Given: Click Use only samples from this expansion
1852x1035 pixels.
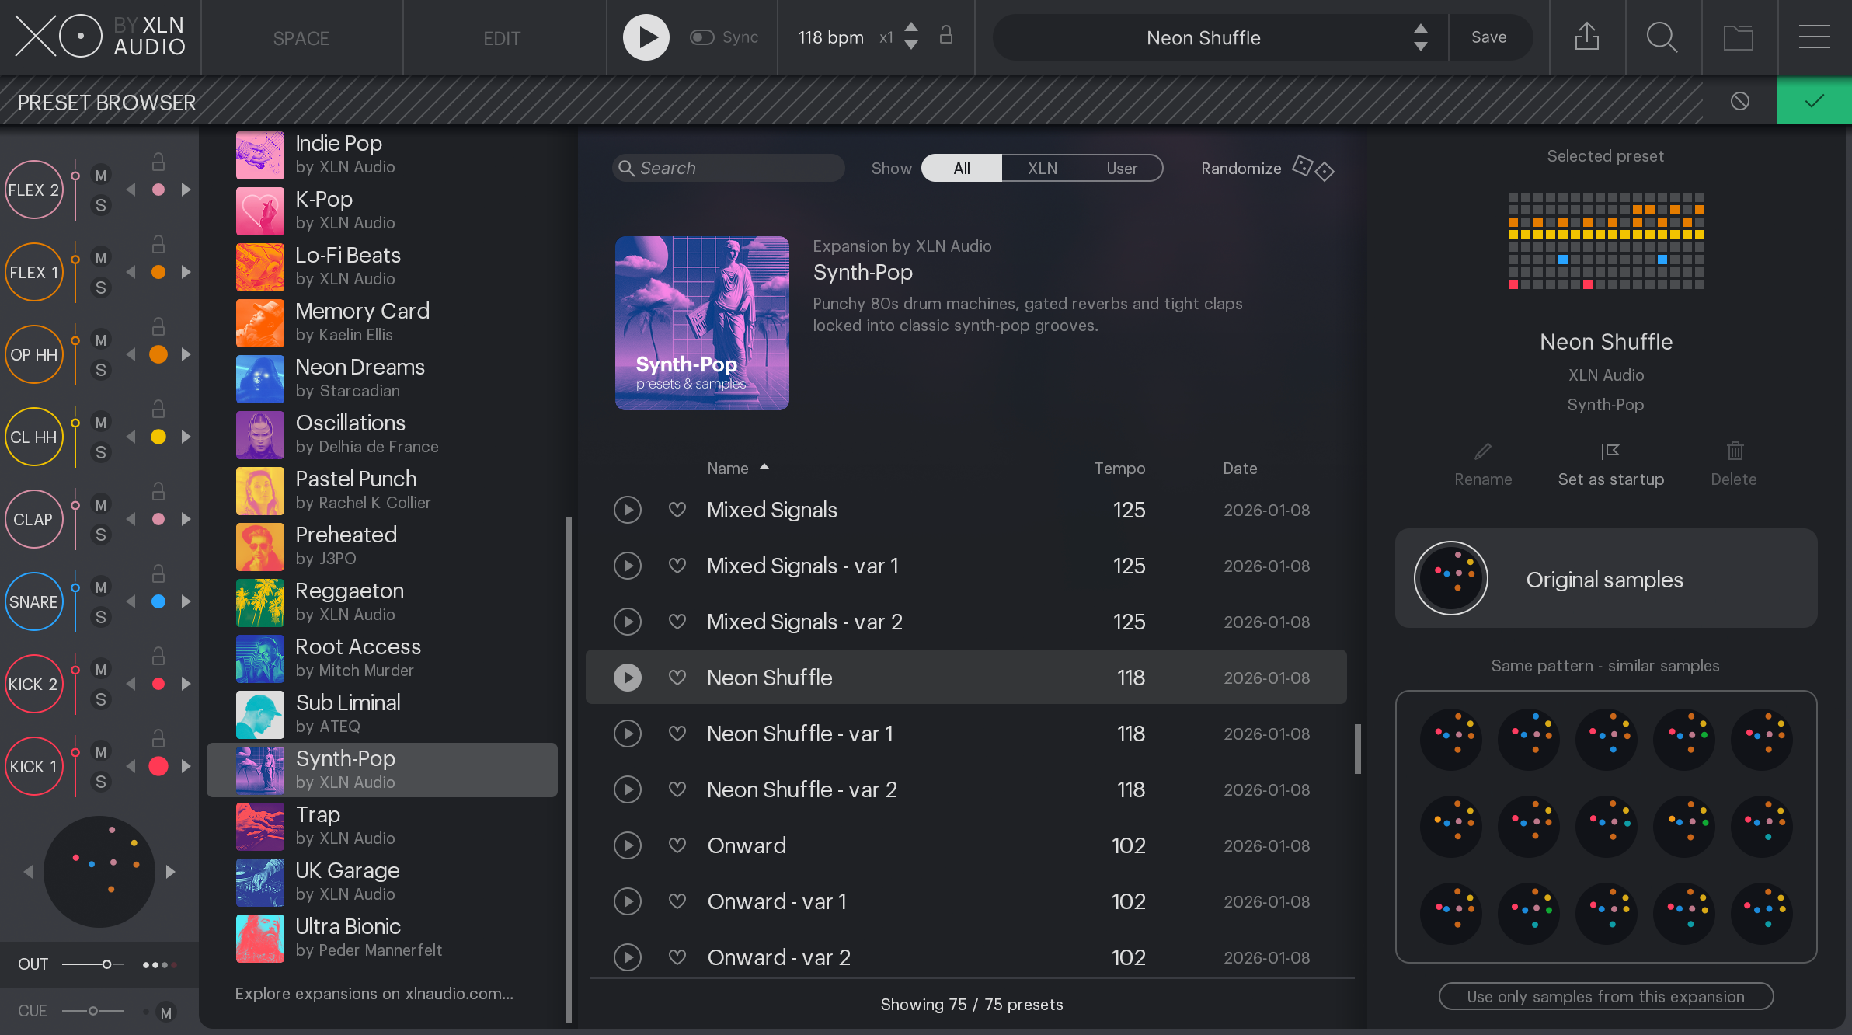Looking at the screenshot, I should [1605, 996].
